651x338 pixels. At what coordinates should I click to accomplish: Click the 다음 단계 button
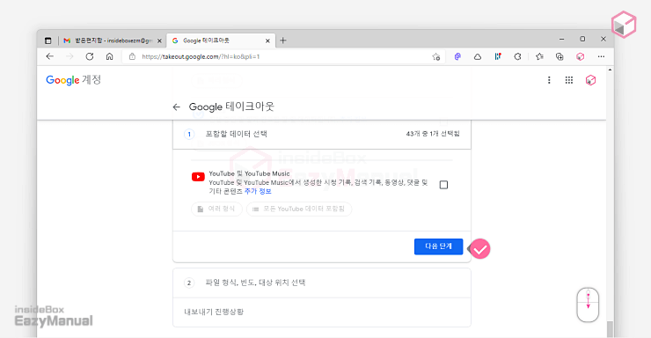[x=438, y=246]
